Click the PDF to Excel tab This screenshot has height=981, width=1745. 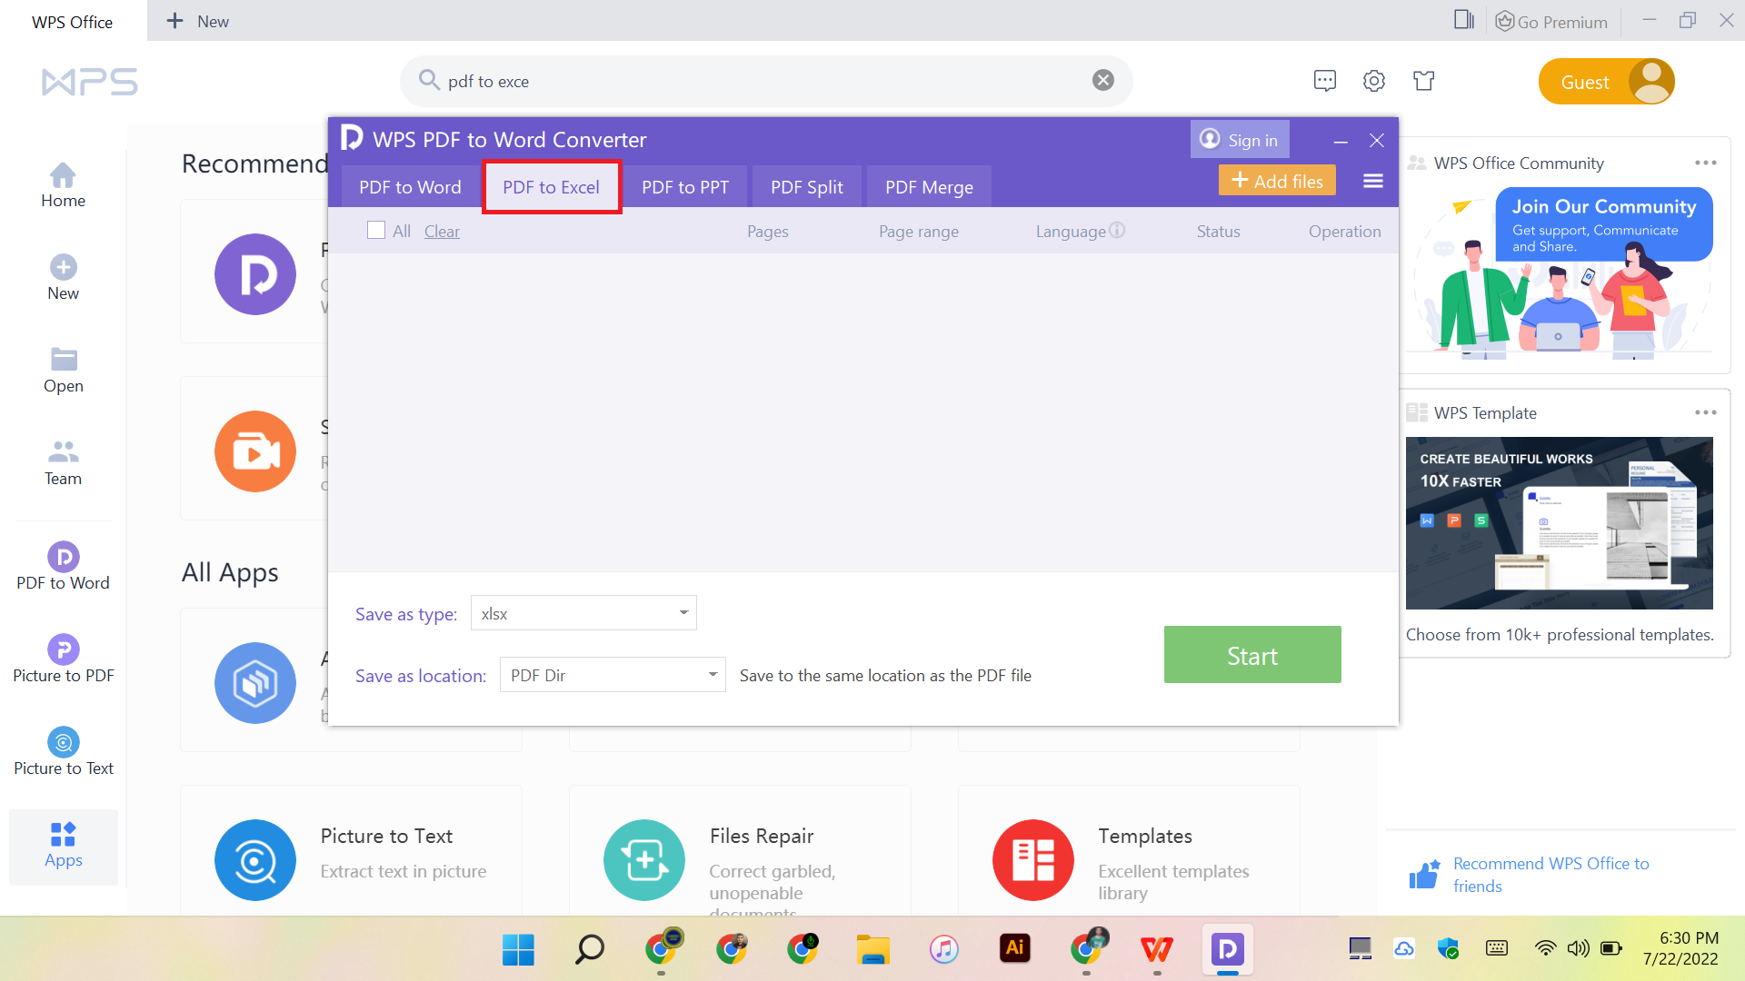pos(552,185)
